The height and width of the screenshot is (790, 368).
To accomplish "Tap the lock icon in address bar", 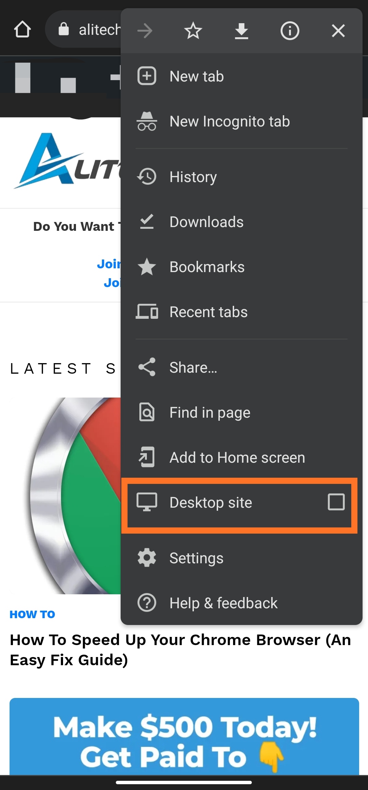I will click(64, 29).
